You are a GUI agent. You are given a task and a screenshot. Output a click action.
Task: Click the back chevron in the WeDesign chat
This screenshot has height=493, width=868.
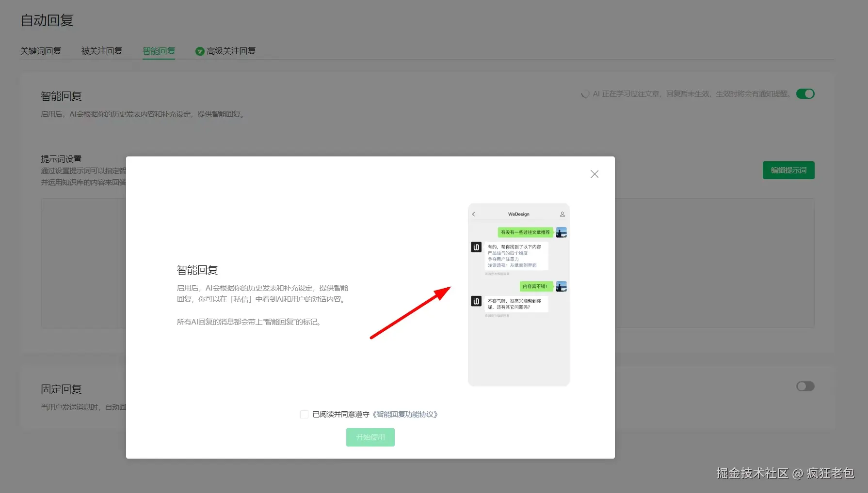tap(473, 214)
